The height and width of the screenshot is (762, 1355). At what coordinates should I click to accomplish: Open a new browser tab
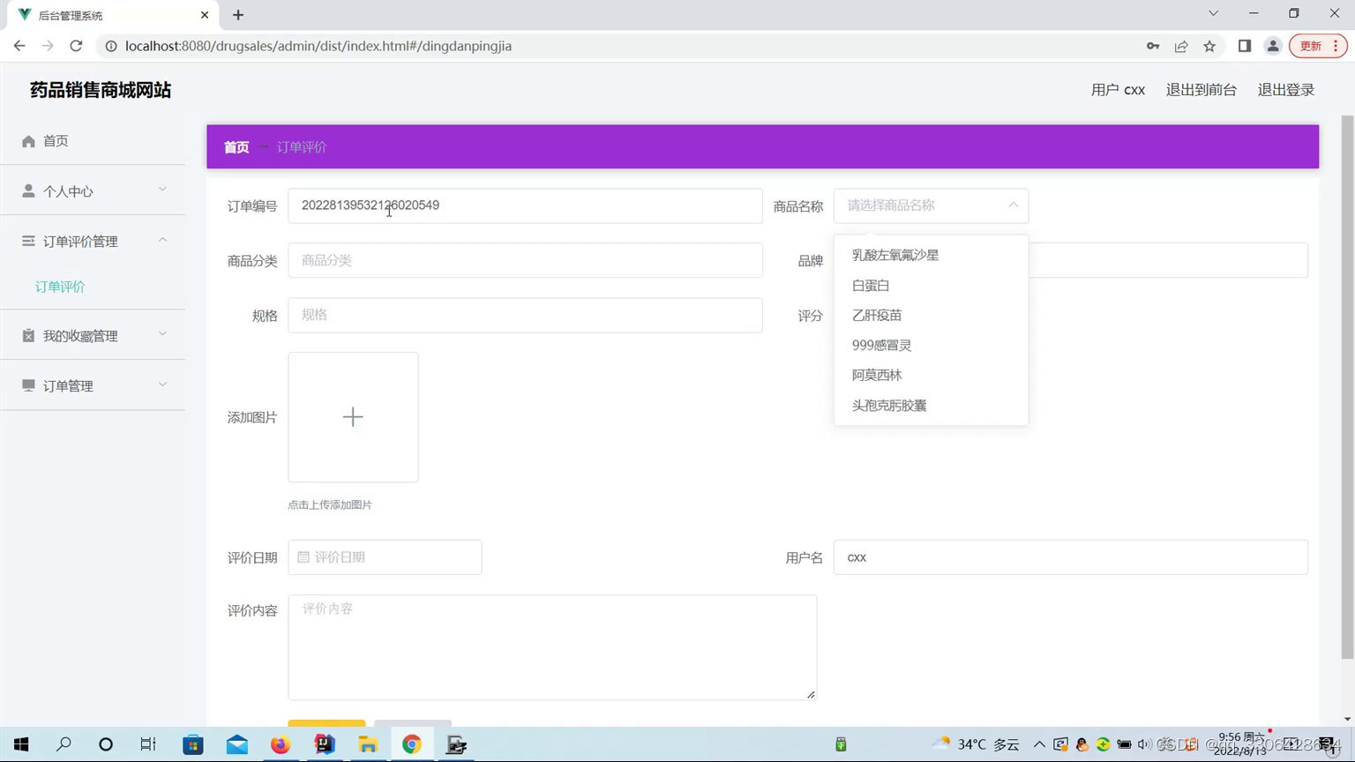click(238, 15)
